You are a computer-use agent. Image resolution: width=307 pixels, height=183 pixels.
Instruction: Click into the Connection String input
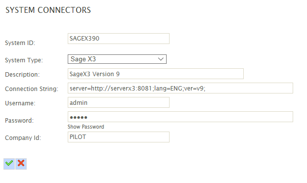click(x=180, y=88)
